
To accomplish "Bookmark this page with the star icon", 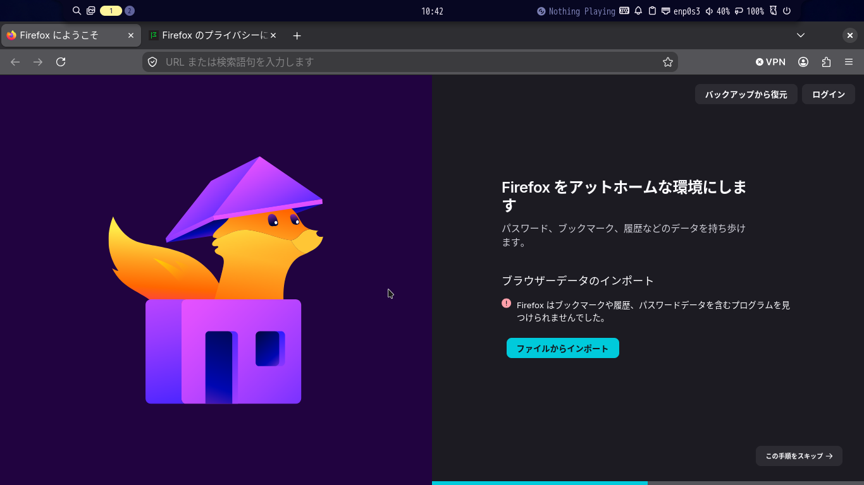I will pyautogui.click(x=667, y=62).
